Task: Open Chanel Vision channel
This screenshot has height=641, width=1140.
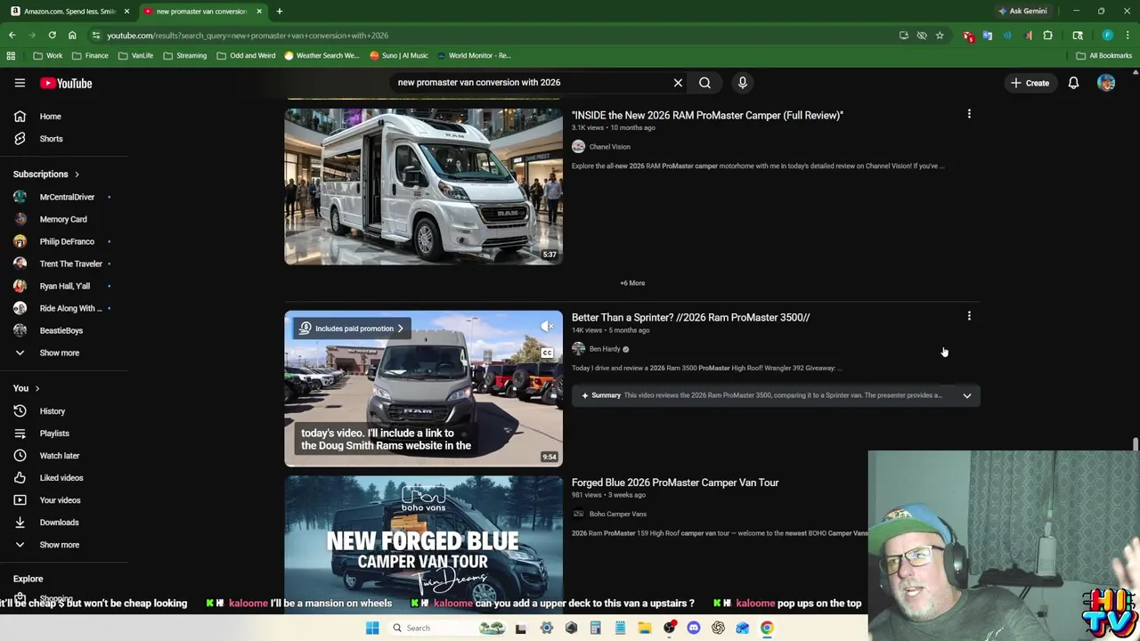Action: [x=609, y=147]
